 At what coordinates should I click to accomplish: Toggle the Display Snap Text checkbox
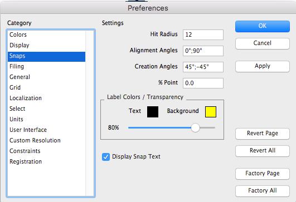106,157
